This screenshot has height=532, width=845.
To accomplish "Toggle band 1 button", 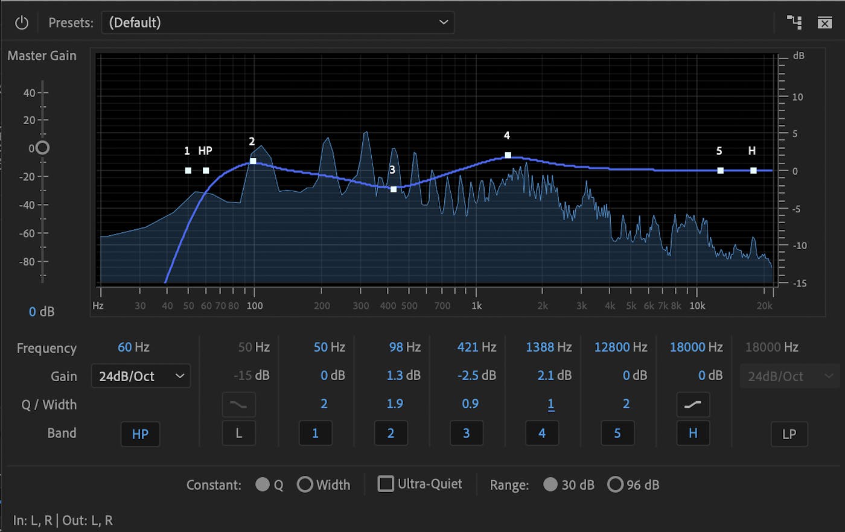I will [x=315, y=433].
